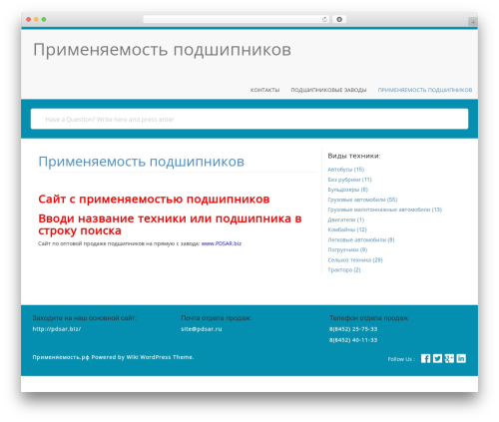Viewport: 499px width, 422px height.
Task: Open the Трактора (2) category
Action: click(344, 270)
